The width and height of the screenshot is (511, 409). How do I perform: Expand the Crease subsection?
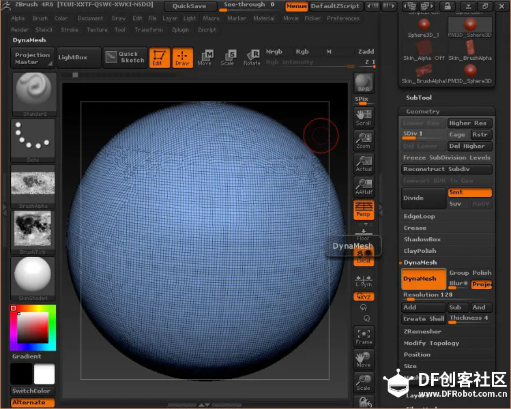coord(415,228)
